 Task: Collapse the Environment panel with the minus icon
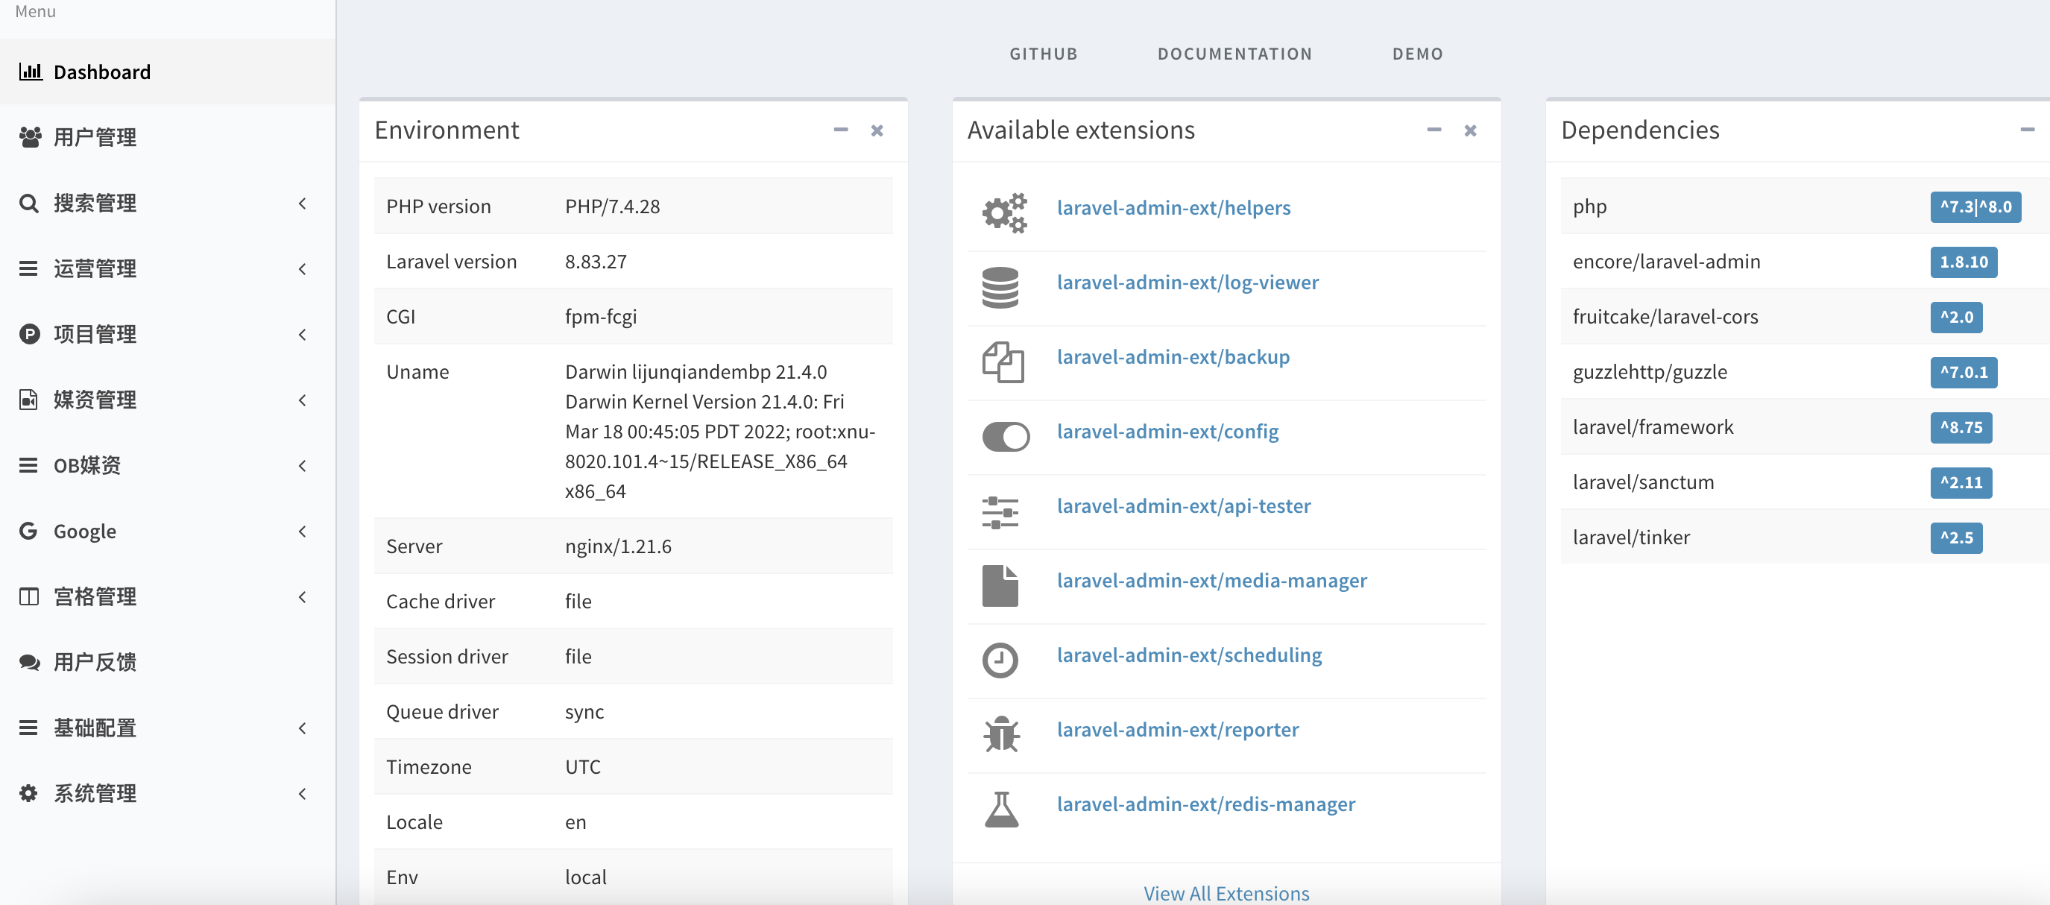(840, 130)
